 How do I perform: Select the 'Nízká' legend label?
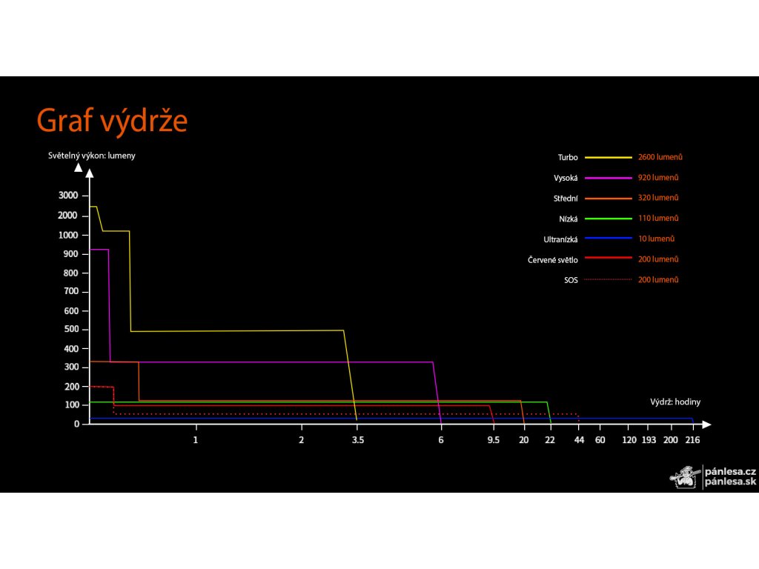569,219
